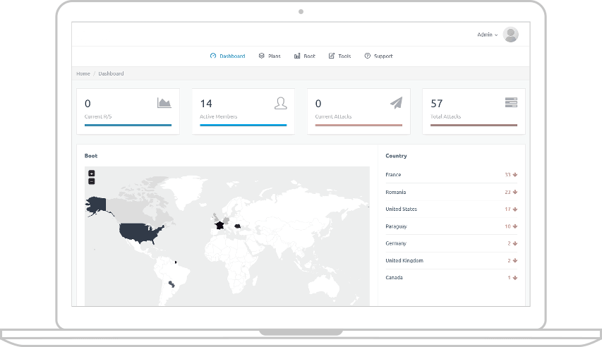602x347 pixels.
Task: Click the blue progress bar under Active Members
Action: click(x=243, y=125)
